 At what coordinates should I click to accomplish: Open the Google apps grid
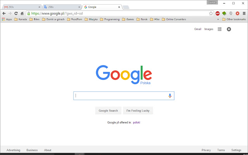coord(220,29)
